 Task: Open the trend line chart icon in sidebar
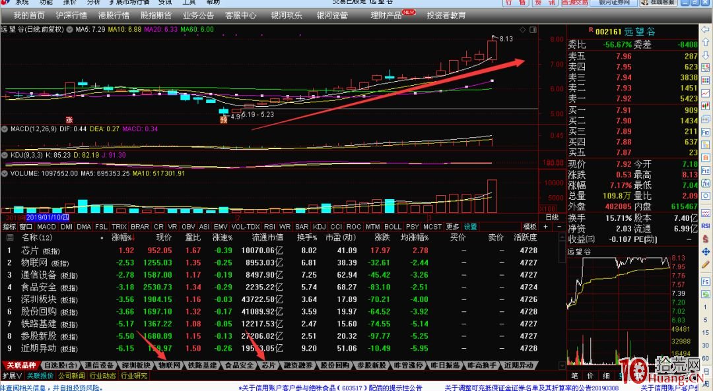pyautogui.click(x=705, y=93)
